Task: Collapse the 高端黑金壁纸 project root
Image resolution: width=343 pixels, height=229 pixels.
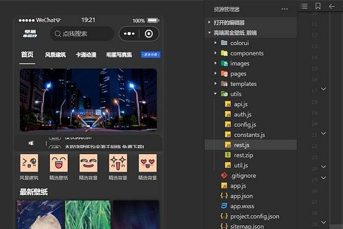Action: click(x=209, y=33)
